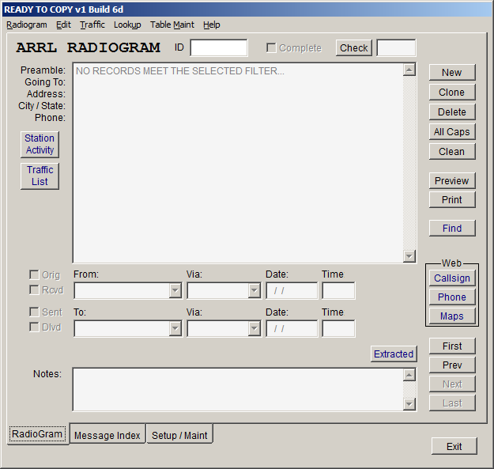Go to the First record

(x=452, y=346)
